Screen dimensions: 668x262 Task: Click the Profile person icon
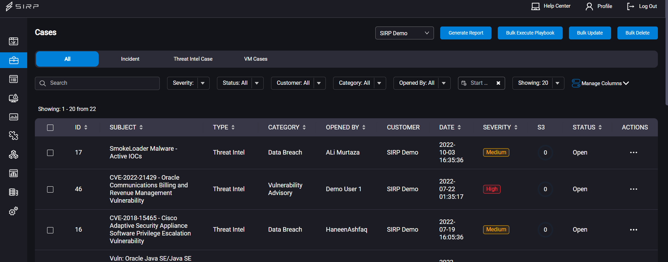(x=589, y=6)
